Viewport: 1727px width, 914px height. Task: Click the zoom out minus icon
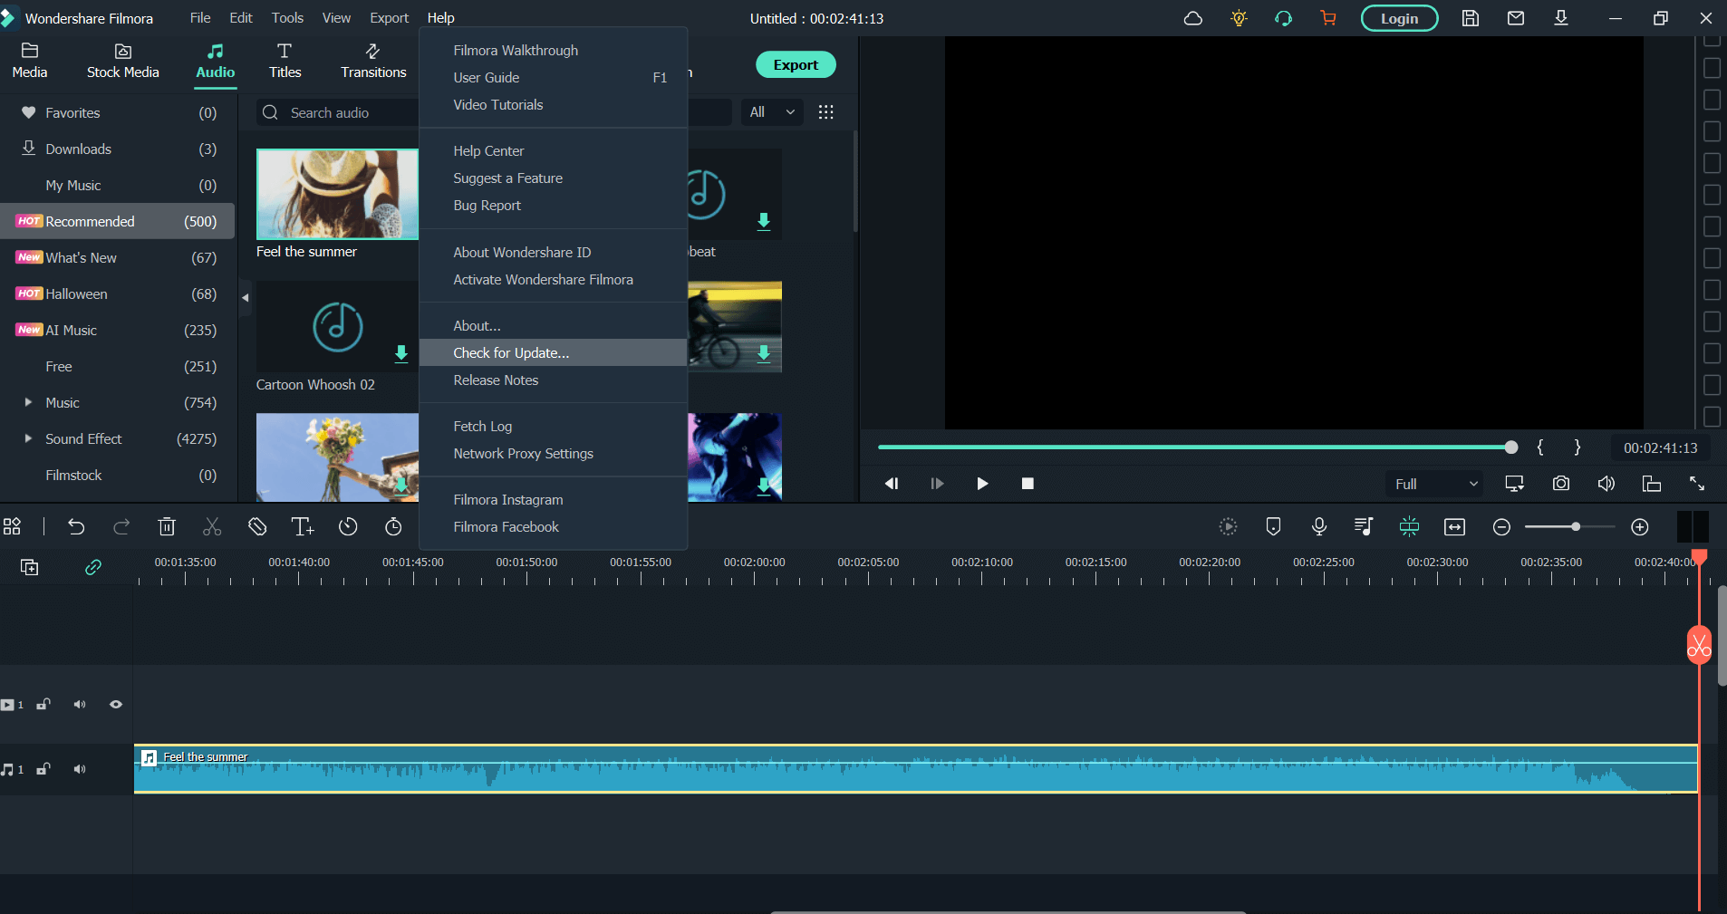pyautogui.click(x=1501, y=527)
